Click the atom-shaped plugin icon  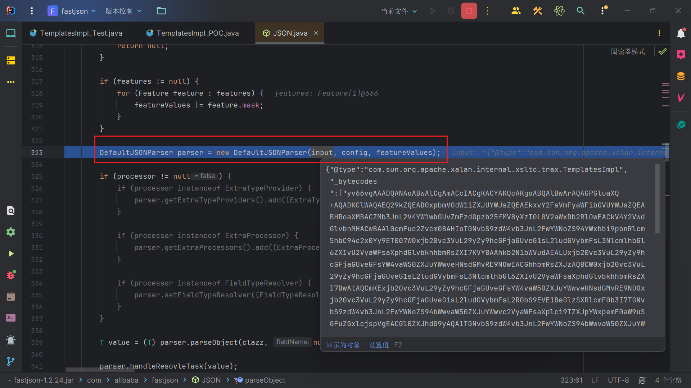point(559,11)
